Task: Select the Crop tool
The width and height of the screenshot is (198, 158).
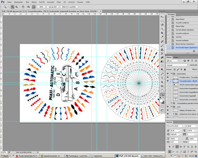Action: pos(162,33)
